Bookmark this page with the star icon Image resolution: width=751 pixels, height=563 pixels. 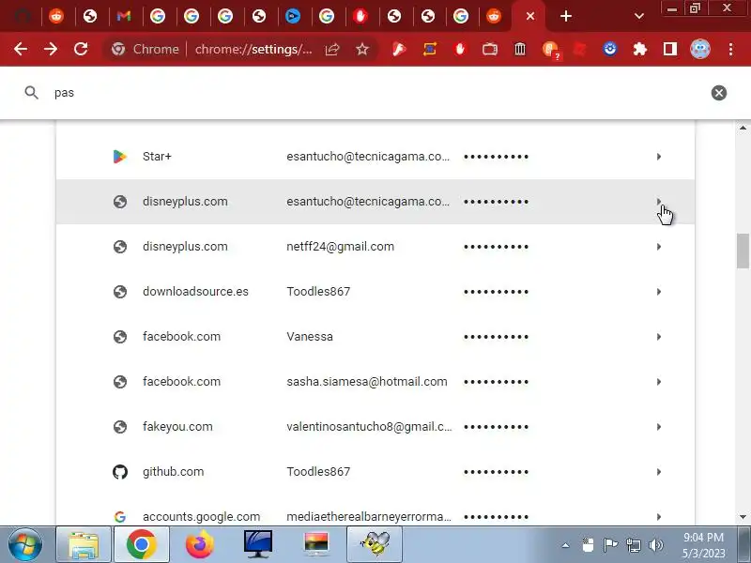point(362,49)
